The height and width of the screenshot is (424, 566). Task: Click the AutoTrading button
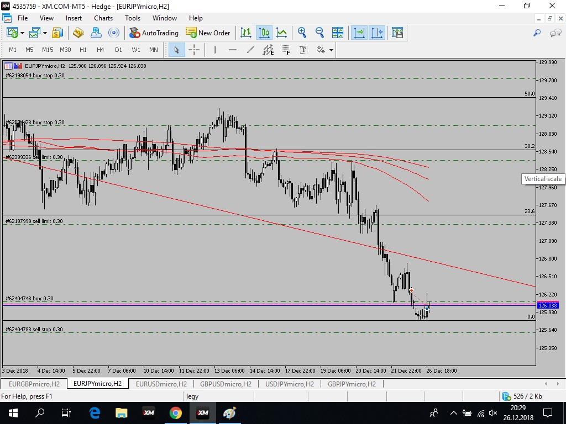click(x=154, y=33)
